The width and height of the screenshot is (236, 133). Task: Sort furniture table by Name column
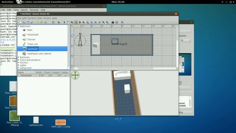click(x=27, y=72)
